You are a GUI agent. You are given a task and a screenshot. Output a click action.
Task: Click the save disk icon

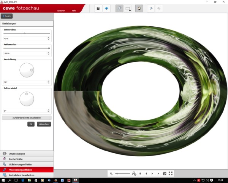(x=98, y=8)
